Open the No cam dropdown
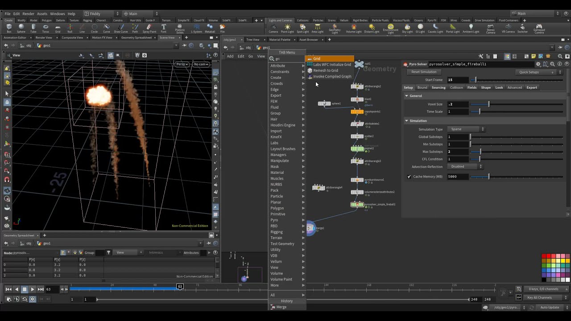Viewport: 571px width, 321px height. 201,64
